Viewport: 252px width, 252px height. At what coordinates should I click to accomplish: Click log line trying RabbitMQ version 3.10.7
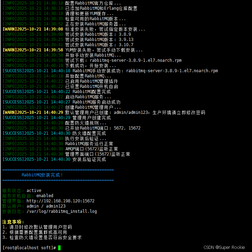[x=68, y=45]
